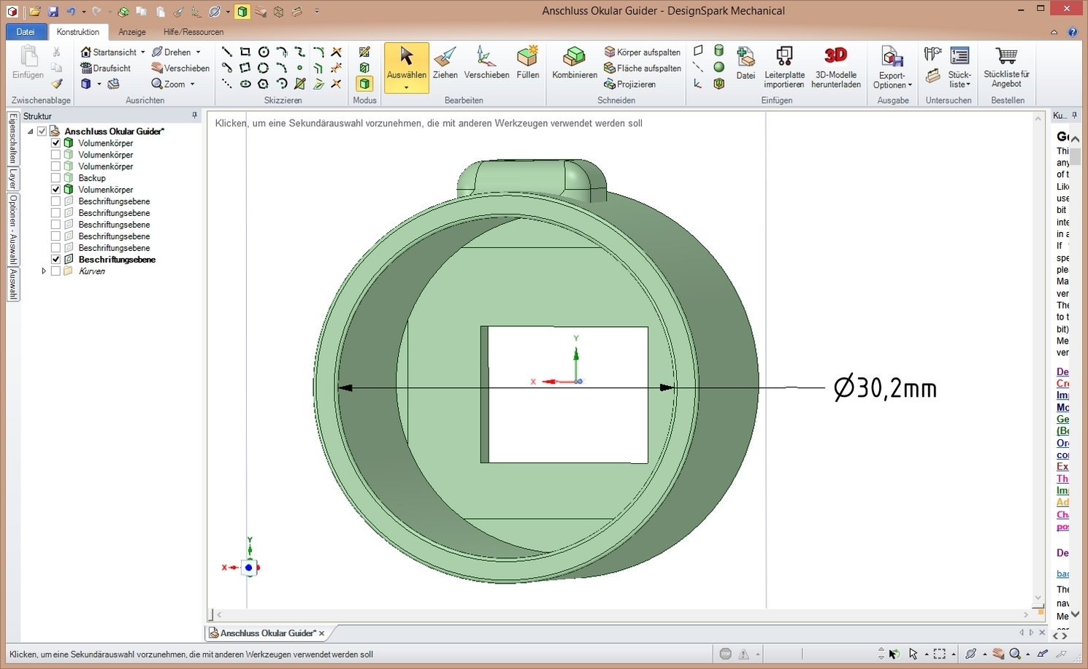1088x669 pixels.
Task: Switch to the Anzeige ribbon tab
Action: click(131, 32)
